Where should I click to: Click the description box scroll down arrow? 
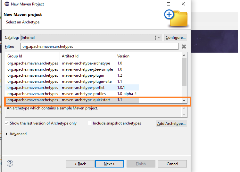click(184, 115)
